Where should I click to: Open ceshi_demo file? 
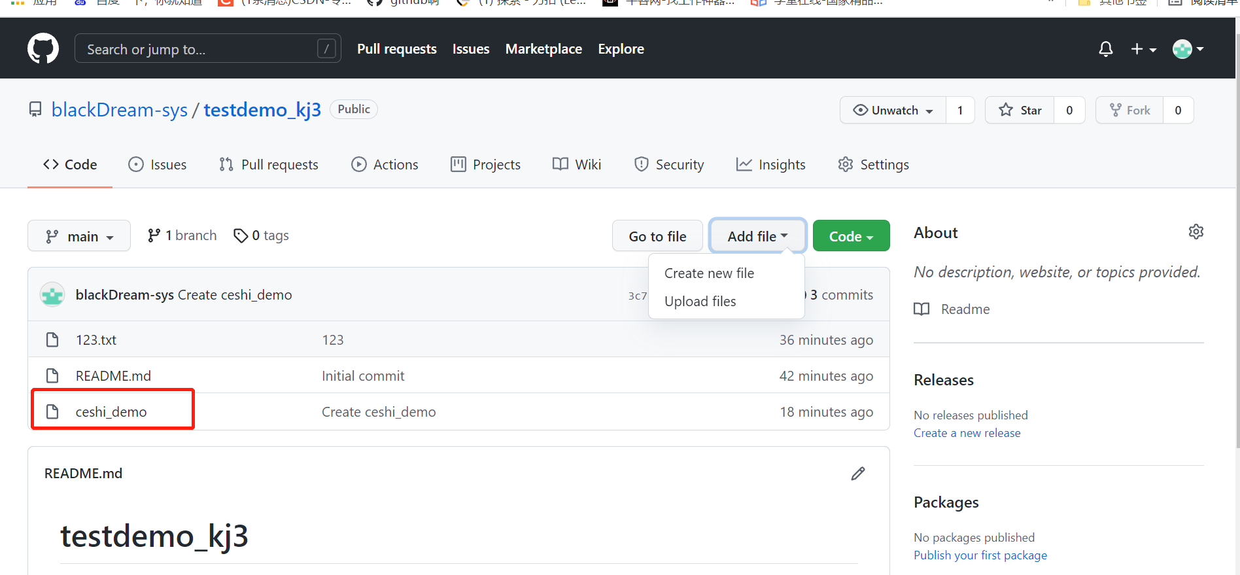[x=111, y=412]
